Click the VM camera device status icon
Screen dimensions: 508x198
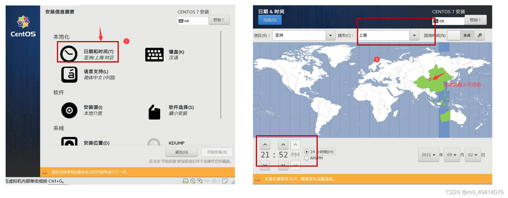[x=214, y=181]
